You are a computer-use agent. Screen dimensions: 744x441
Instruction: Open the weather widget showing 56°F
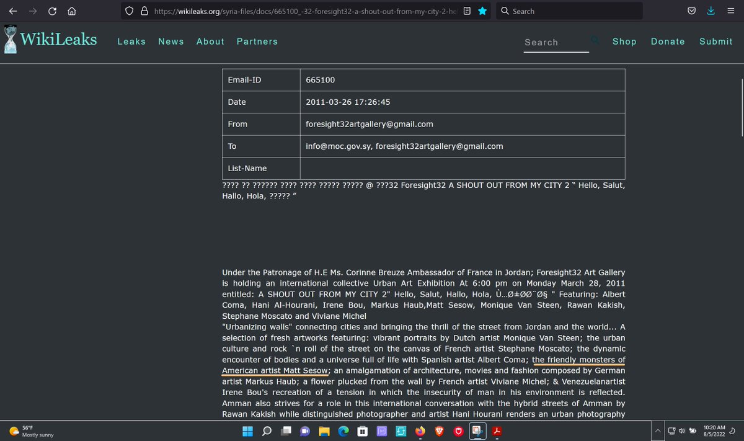(x=32, y=431)
